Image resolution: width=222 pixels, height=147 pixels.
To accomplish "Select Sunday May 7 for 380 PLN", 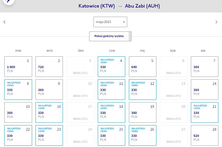I will (x=205, y=66).
